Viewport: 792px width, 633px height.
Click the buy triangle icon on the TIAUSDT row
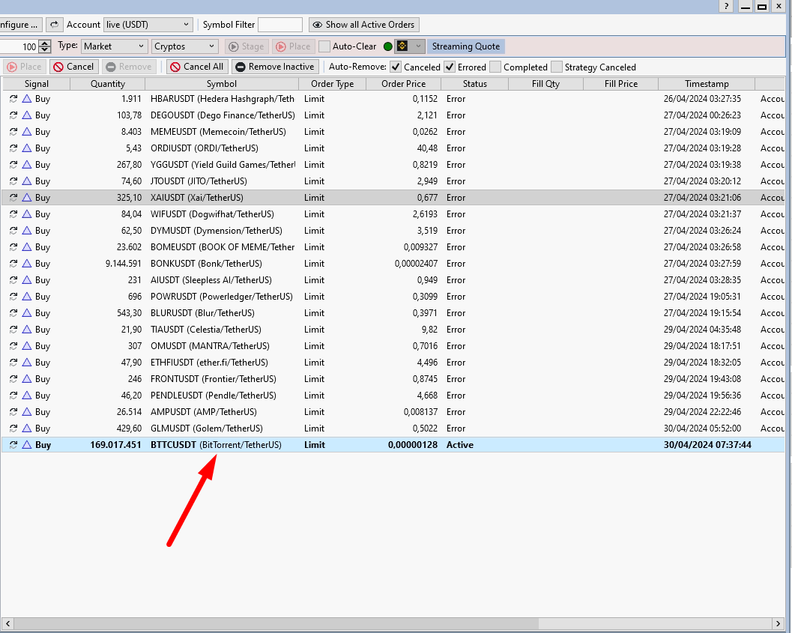click(27, 330)
